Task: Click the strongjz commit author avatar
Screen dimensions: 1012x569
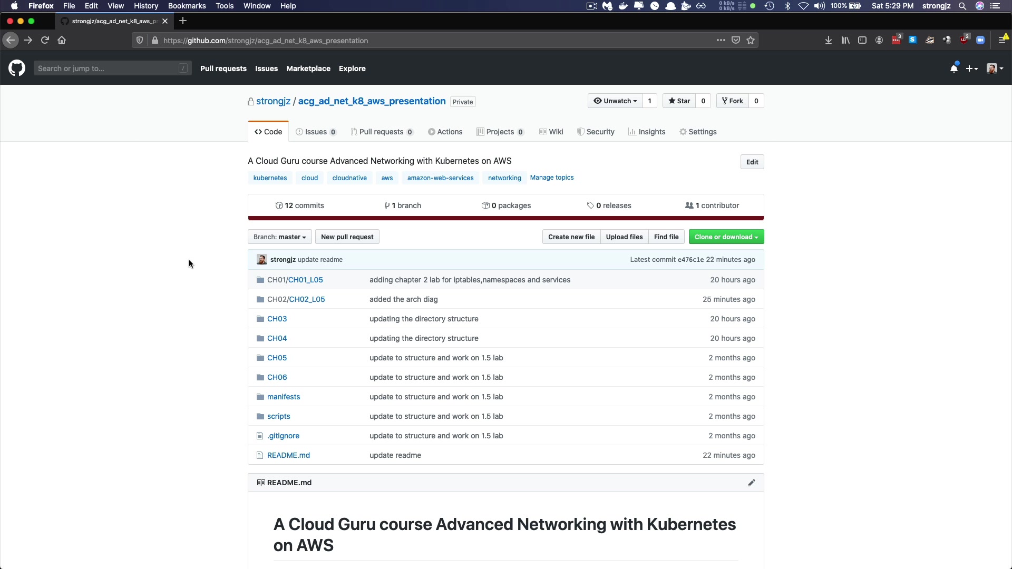Action: point(261,260)
